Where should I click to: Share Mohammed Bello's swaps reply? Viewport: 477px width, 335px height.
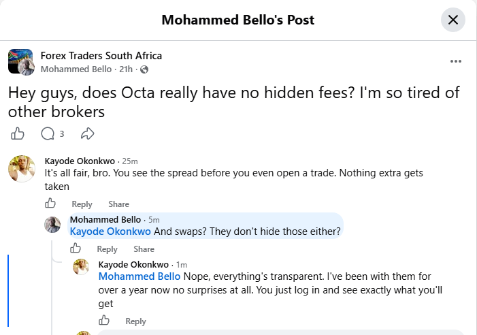[144, 249]
